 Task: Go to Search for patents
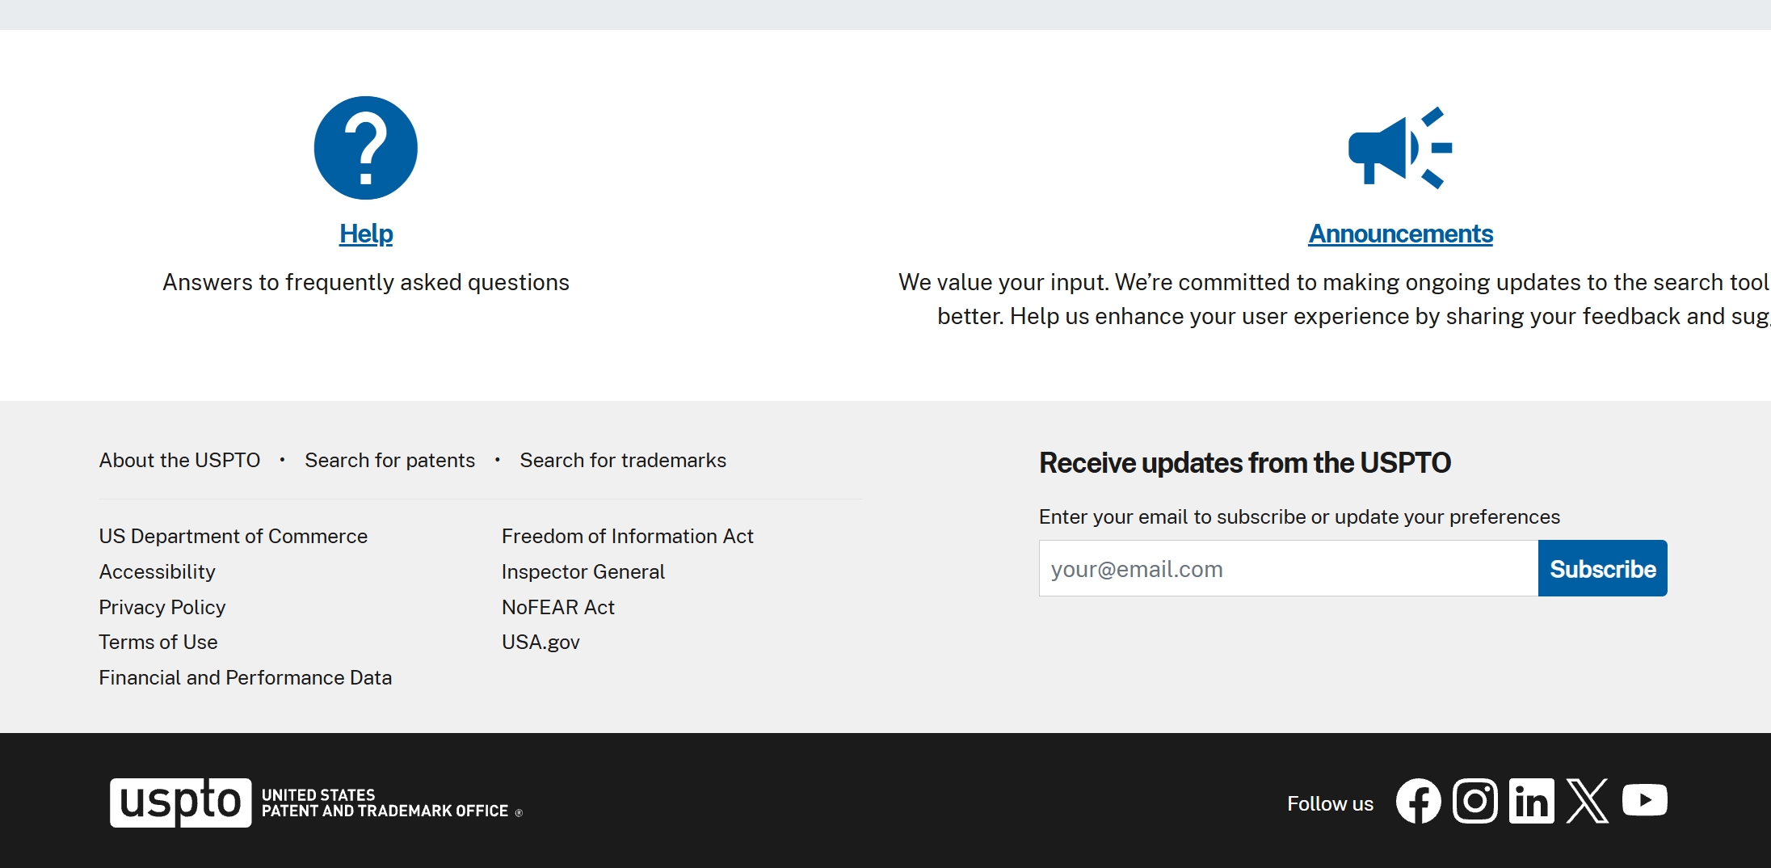389,460
